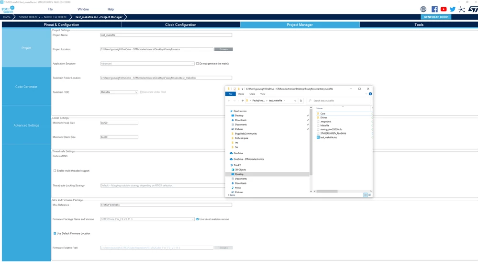This screenshot has width=478, height=262.
Task: Open the Help menu
Action: pos(111,9)
